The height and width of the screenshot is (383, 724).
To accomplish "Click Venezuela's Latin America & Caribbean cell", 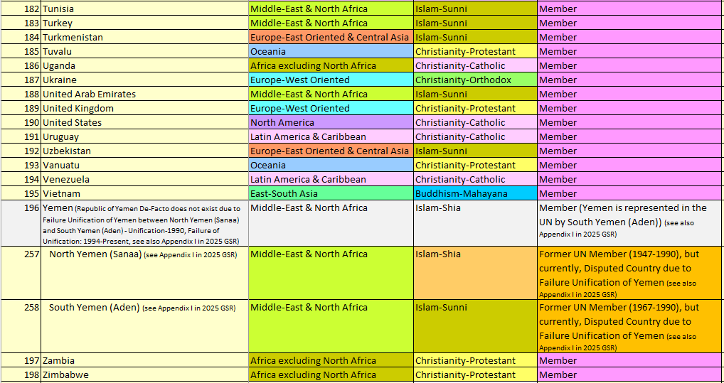I will click(x=331, y=180).
